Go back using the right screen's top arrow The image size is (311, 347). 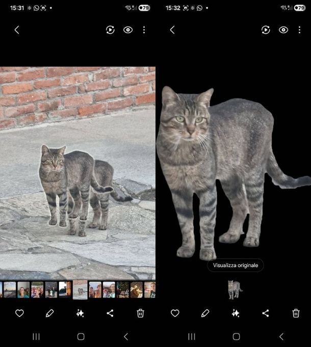click(173, 30)
